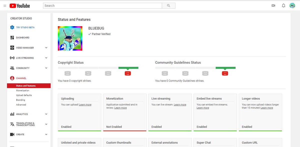Click the red smiley under Copyright Status

point(128,73)
